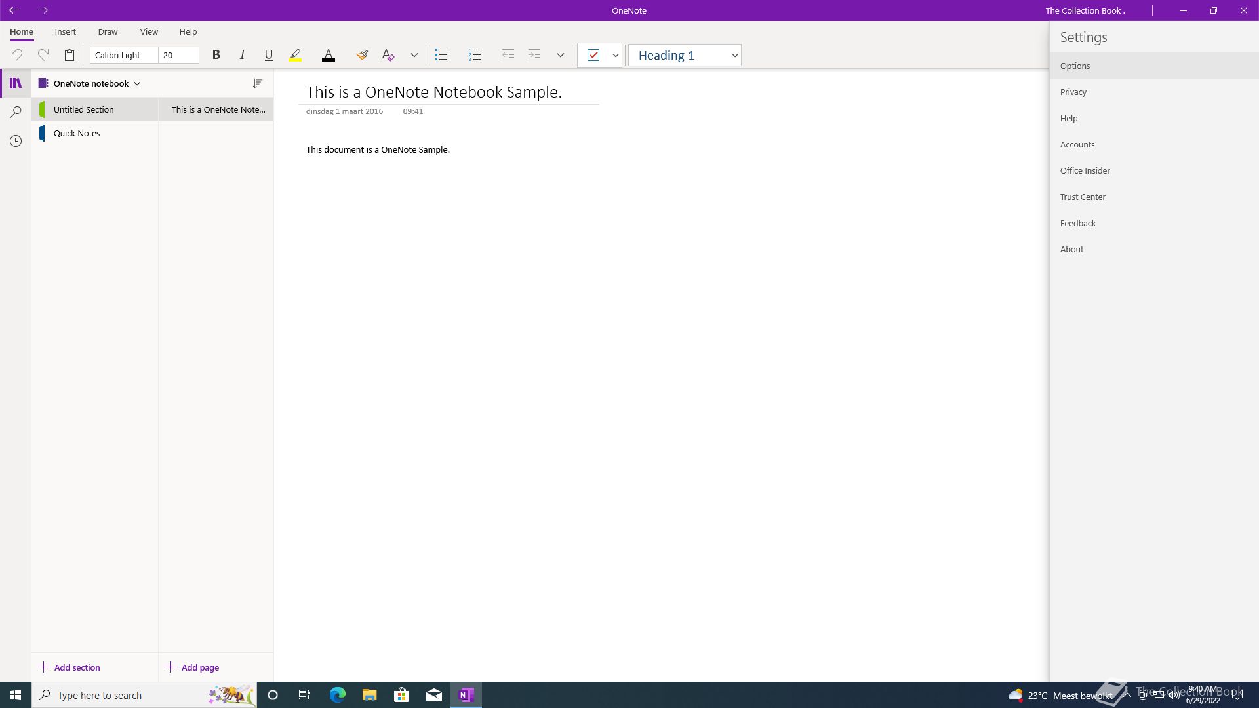Open recent notes clock icon
The width and height of the screenshot is (1259, 708).
16,141
